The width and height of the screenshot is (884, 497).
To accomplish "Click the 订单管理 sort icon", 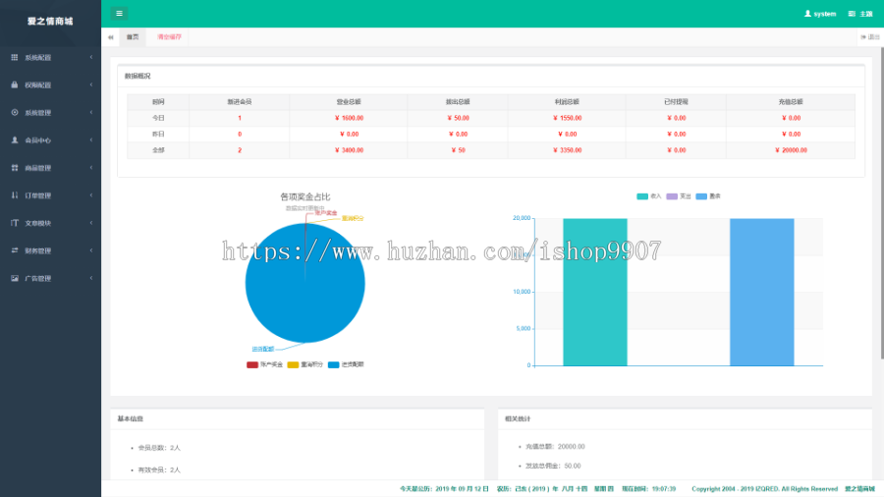I will point(15,195).
